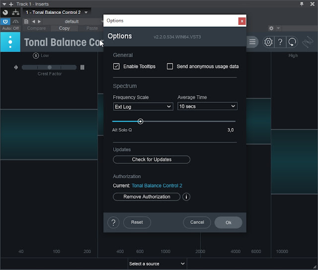Toggle the plugin power bypass button
Image resolution: width=318 pixels, height=270 pixels.
pos(5,21)
